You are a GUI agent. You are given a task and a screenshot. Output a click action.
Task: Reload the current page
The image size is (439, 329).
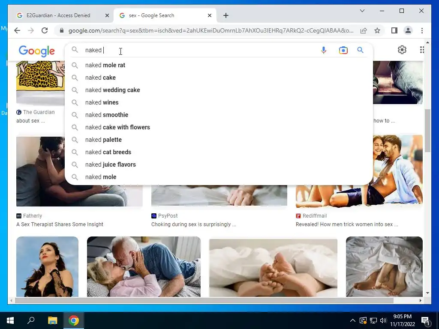45,30
